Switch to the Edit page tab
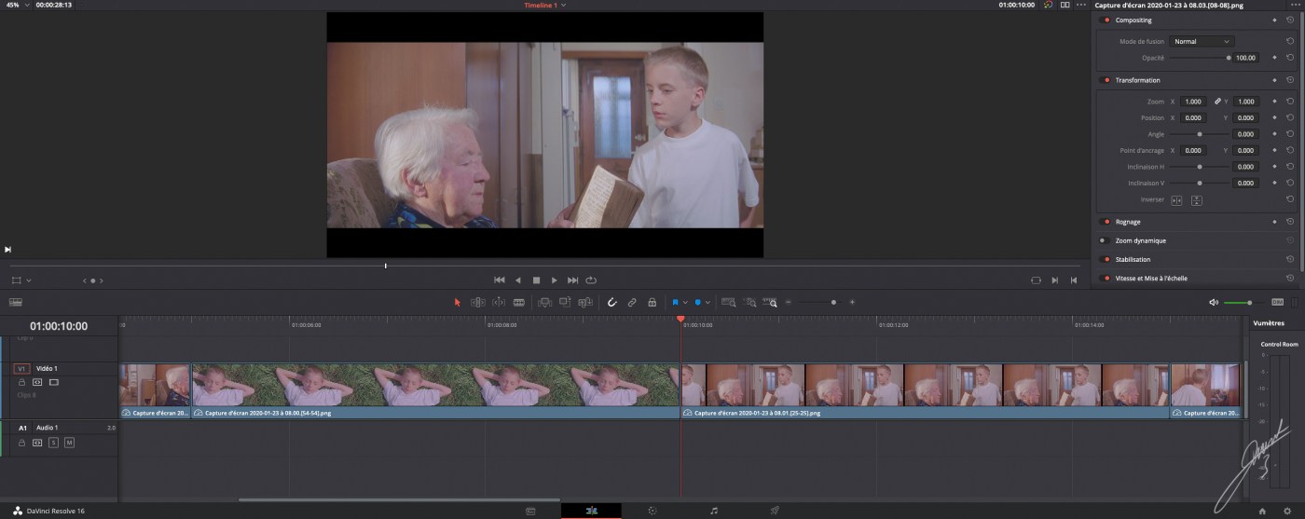Screen dimensions: 1305x519 coord(591,511)
